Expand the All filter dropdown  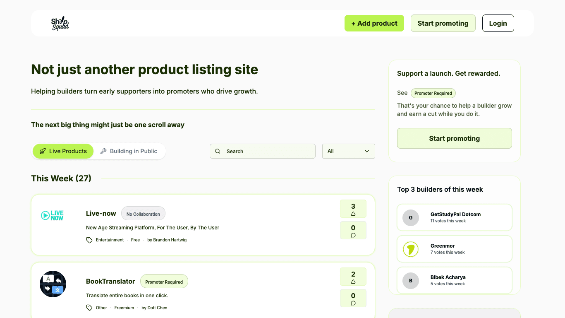pos(348,151)
